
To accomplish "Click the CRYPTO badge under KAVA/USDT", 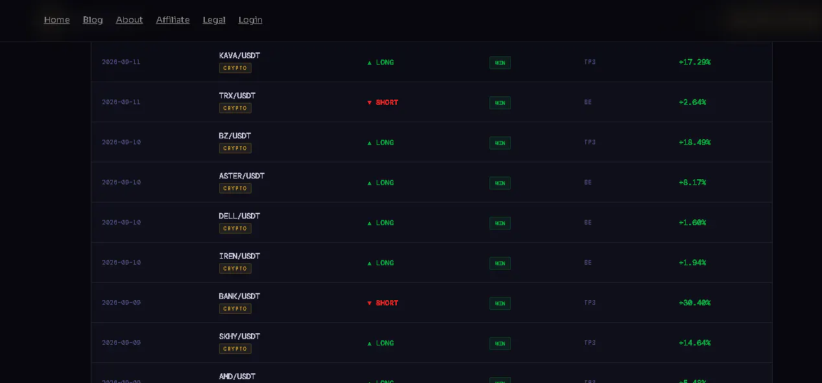I will 235,68.
